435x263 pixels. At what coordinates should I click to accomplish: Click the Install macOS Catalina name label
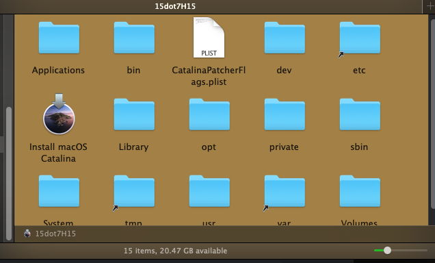[x=58, y=153]
